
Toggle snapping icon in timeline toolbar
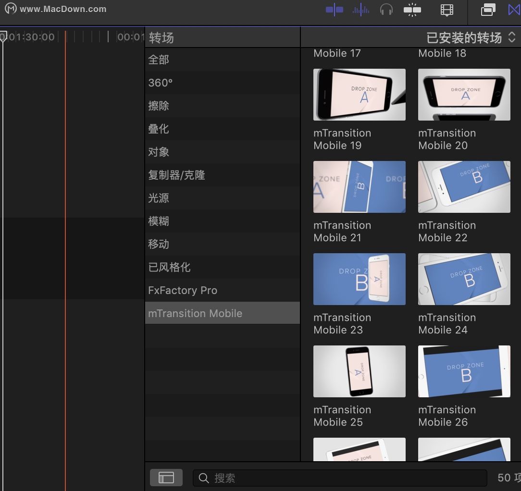[412, 10]
